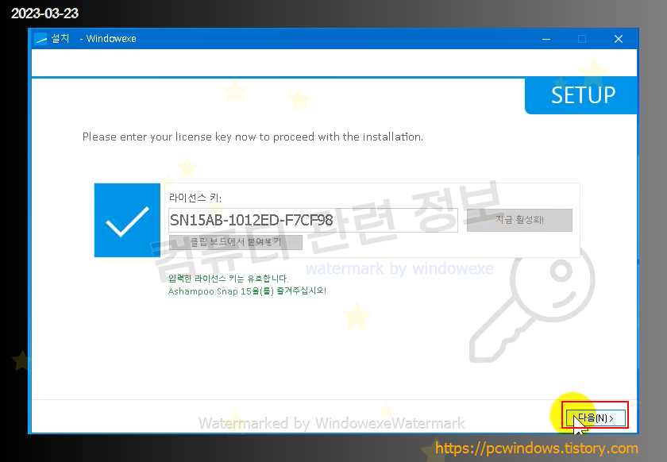
Task: Click the SETUP header banner
Action: 581,95
